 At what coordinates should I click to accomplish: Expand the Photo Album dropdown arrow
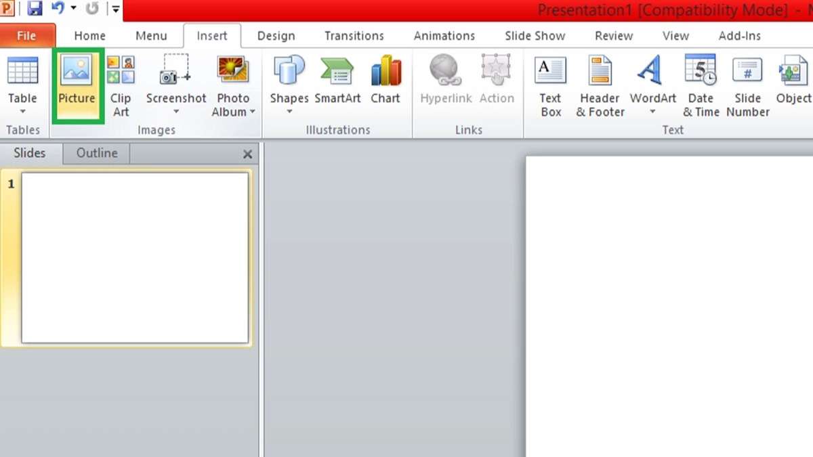253,112
